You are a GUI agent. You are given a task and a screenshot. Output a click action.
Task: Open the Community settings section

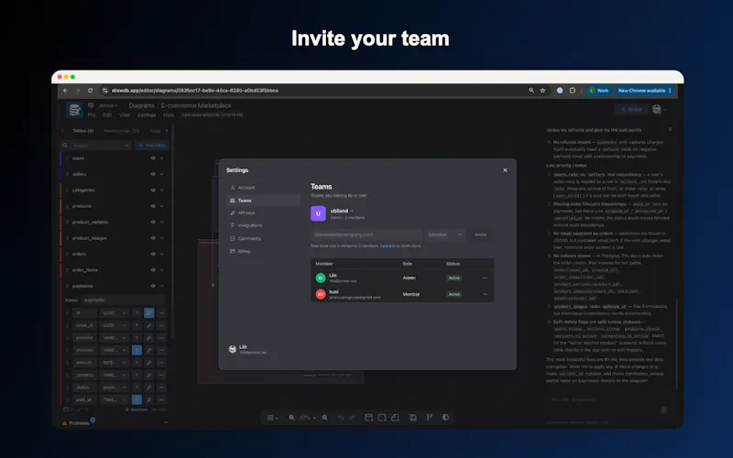[x=263, y=238]
